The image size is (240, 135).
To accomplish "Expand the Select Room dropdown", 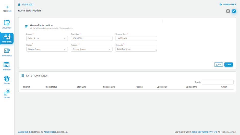I will [47, 39].
